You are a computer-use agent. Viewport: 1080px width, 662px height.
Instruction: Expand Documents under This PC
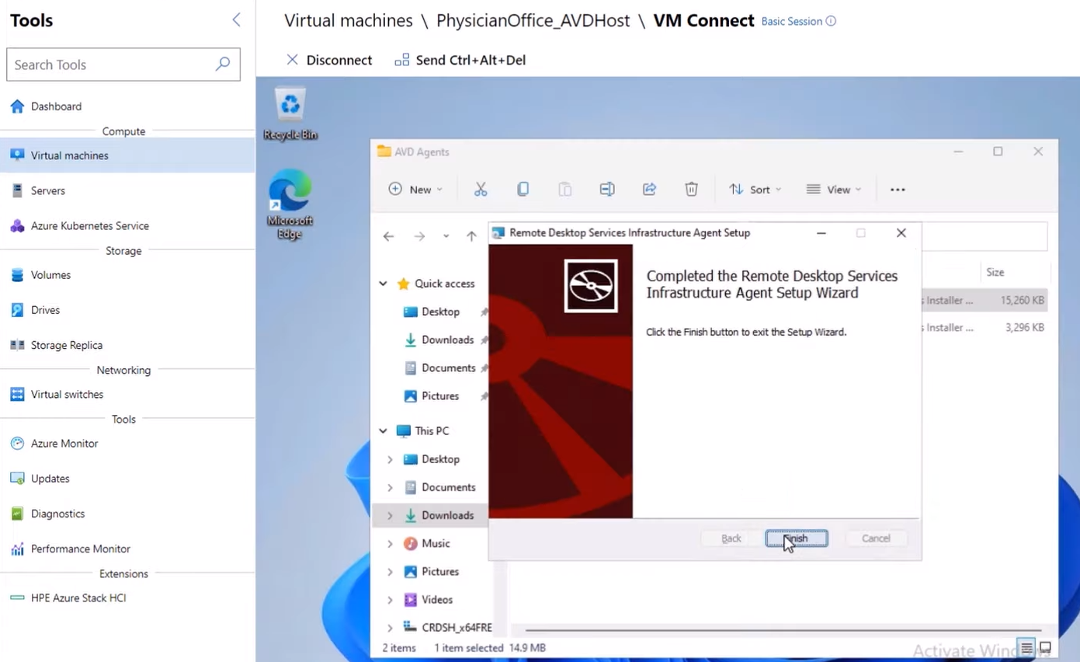tap(390, 487)
